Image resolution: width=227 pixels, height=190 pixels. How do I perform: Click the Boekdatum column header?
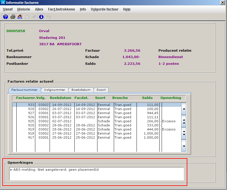click(60, 98)
